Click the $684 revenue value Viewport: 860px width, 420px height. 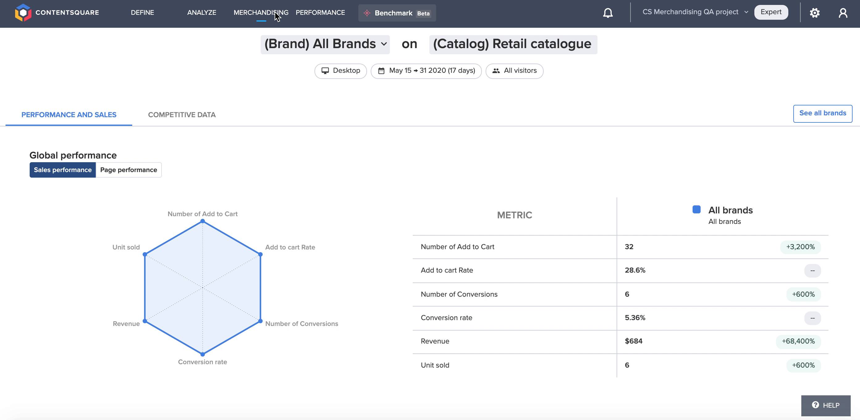[633, 341]
